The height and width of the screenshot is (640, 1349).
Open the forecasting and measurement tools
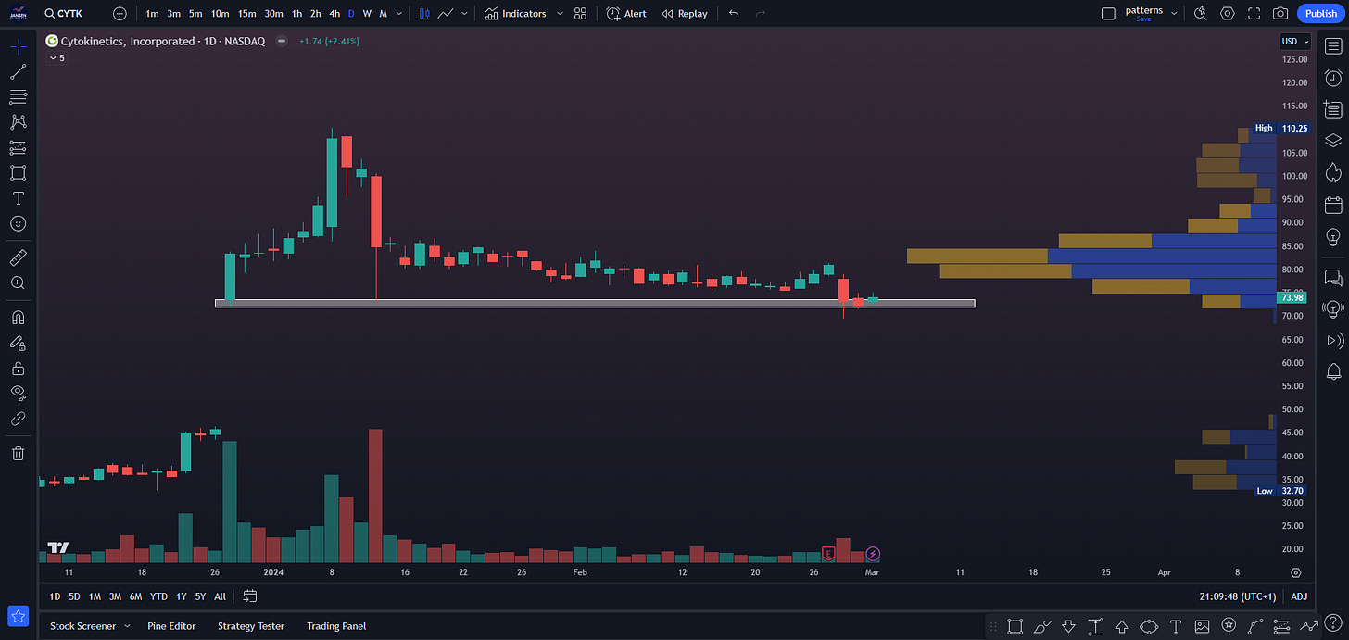coord(19,147)
